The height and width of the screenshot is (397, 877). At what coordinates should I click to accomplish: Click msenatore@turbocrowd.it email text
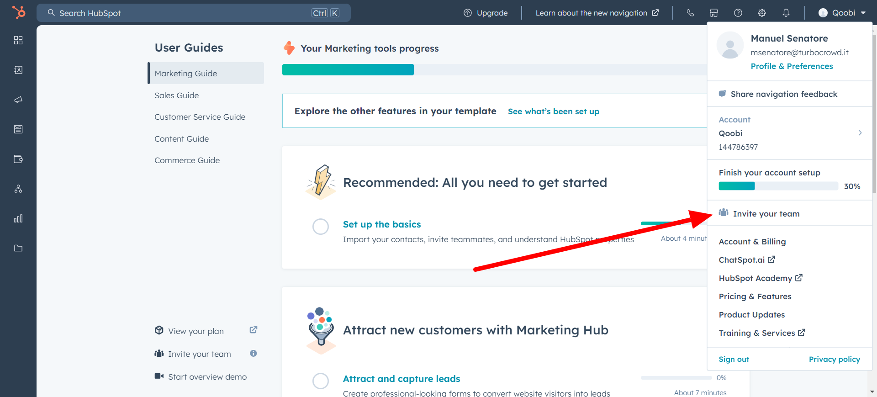pos(799,53)
